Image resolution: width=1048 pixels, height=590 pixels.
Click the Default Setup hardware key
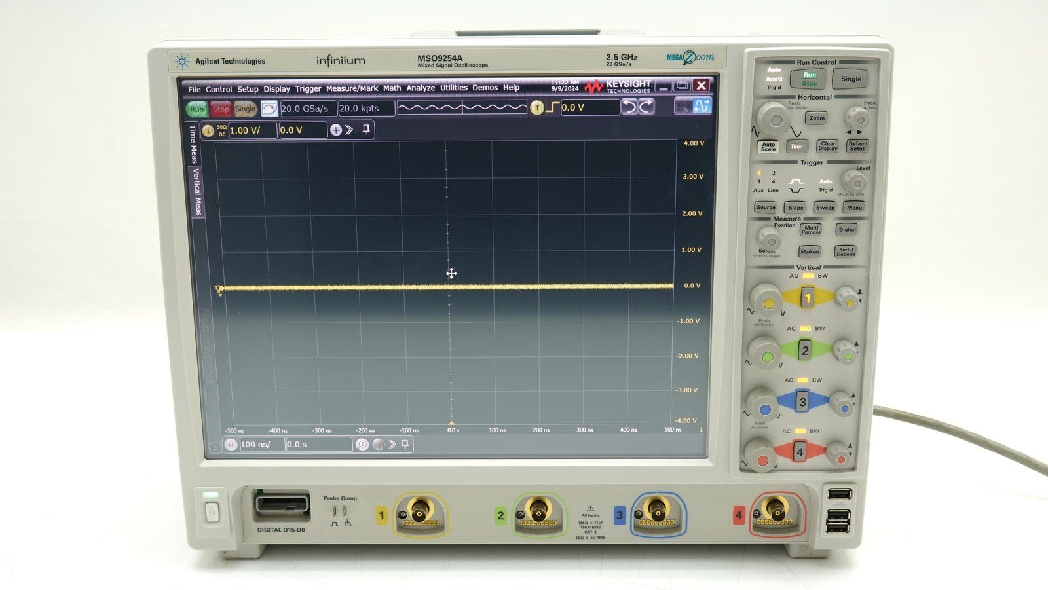pyautogui.click(x=857, y=146)
